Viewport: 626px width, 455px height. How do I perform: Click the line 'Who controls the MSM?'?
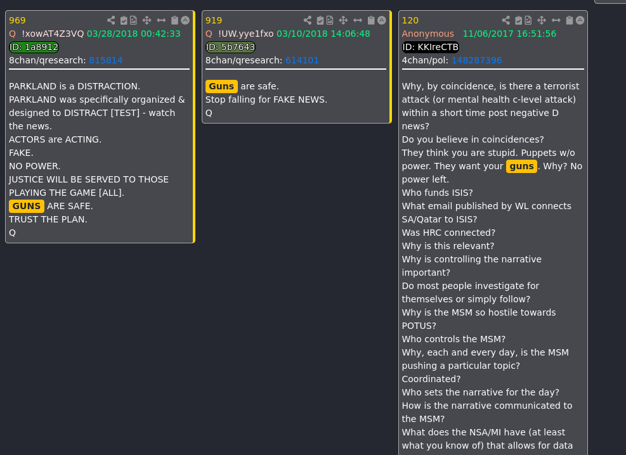pyautogui.click(x=453, y=340)
